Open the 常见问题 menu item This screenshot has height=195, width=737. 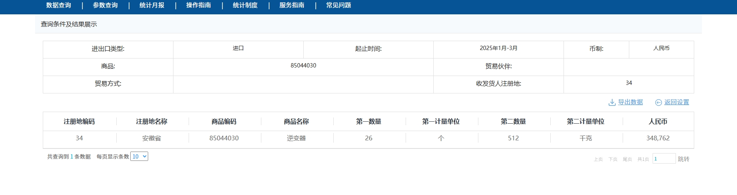(x=339, y=5)
